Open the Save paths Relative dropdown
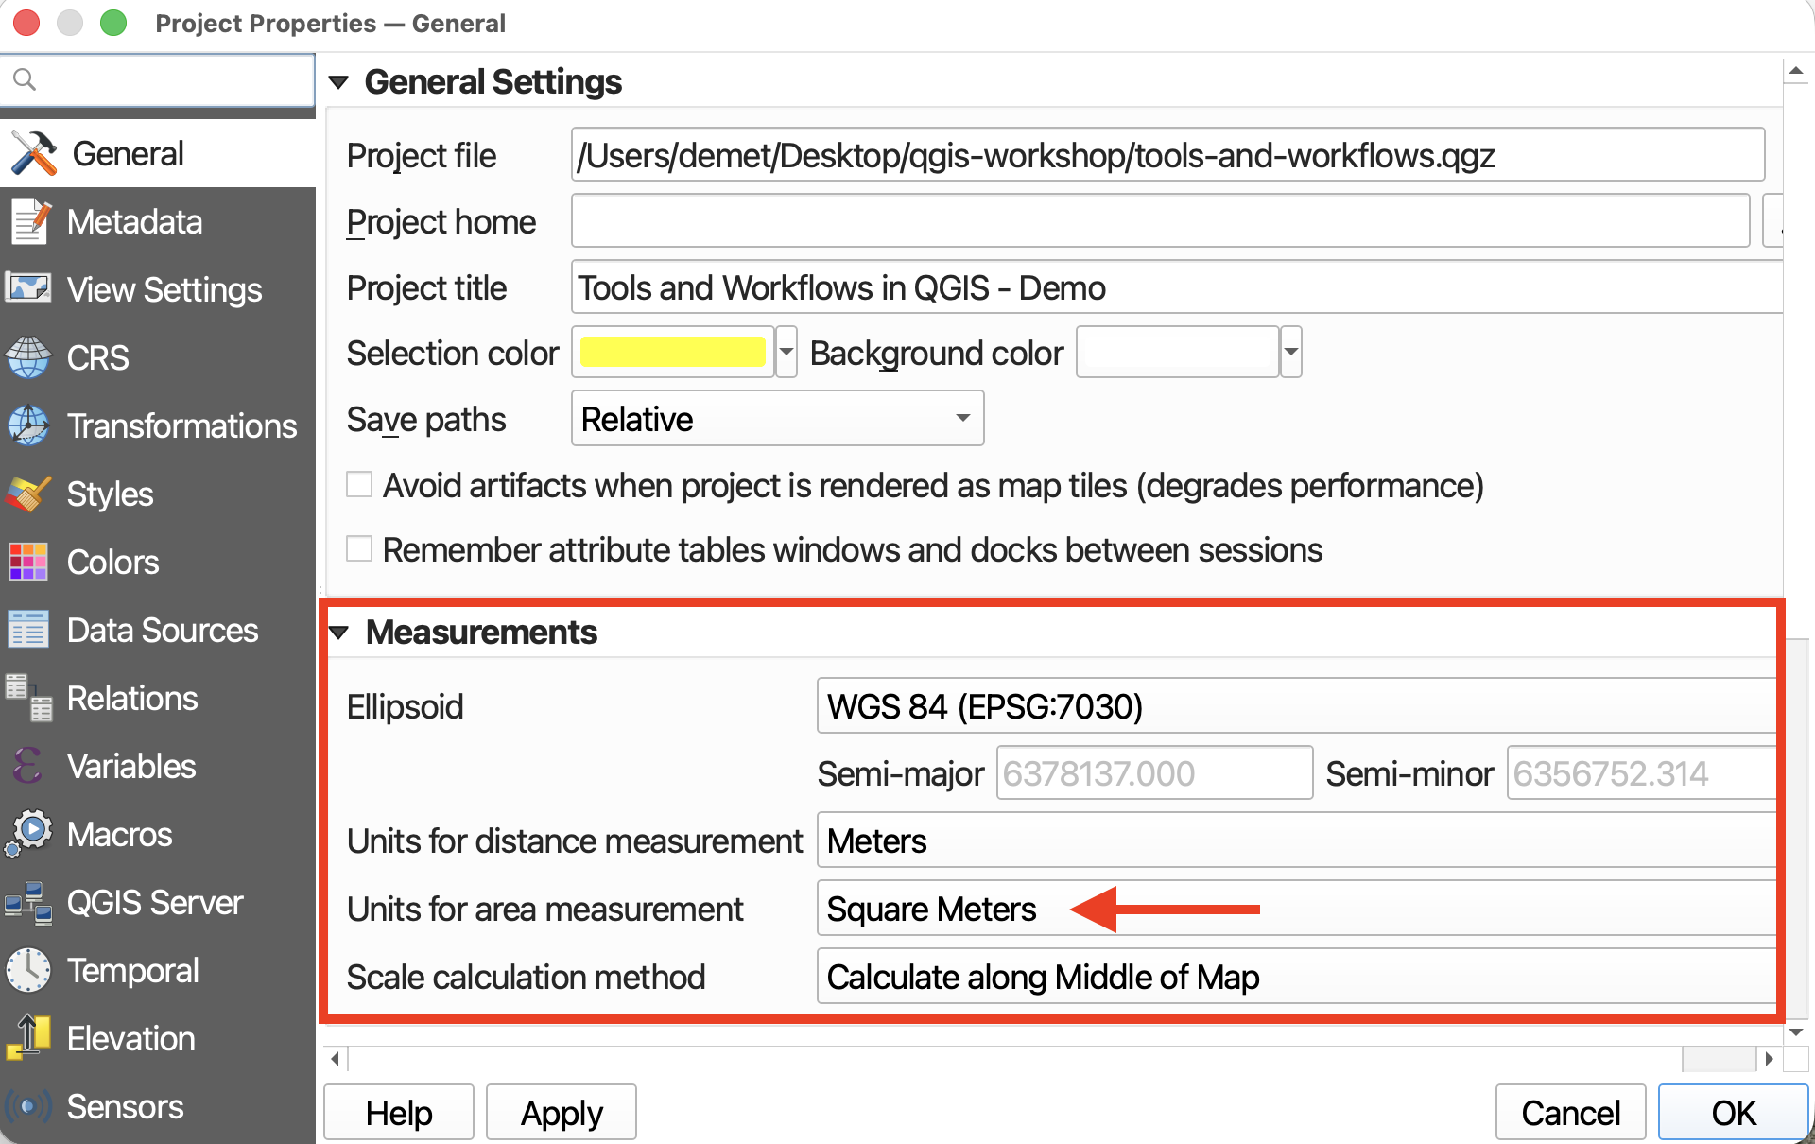1815x1144 pixels. (x=777, y=419)
